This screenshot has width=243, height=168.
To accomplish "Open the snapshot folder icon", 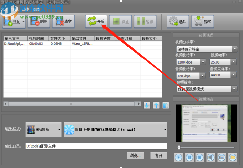I will coord(232,158).
